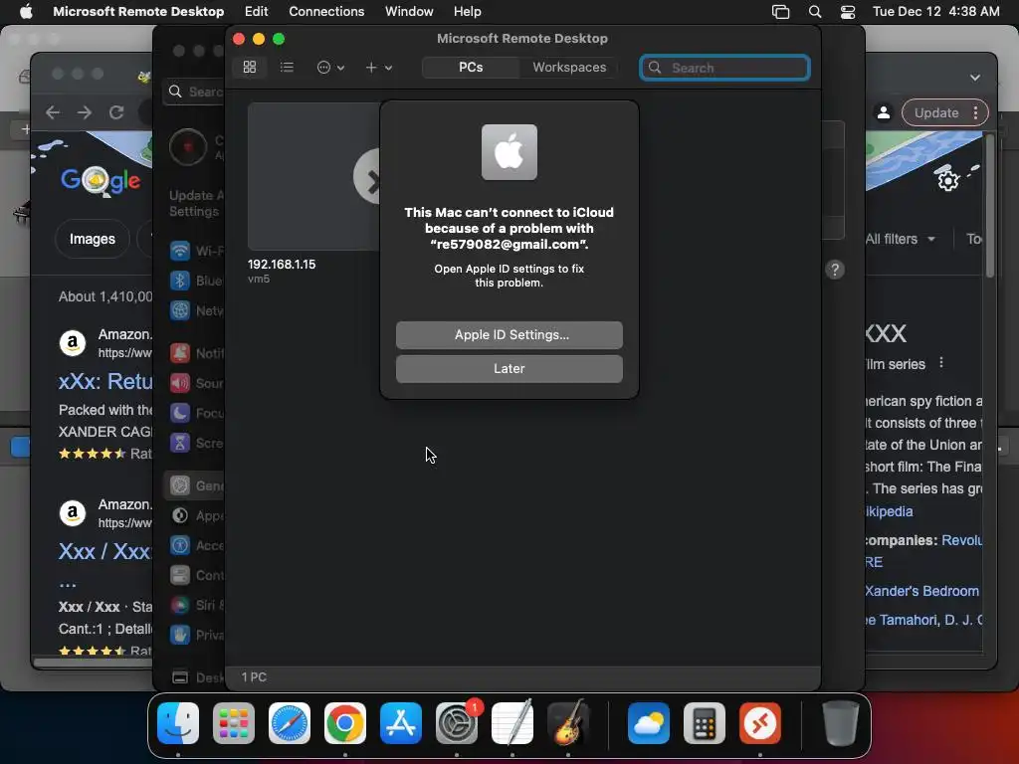Click the three-dot options beside Film series
The height and width of the screenshot is (764, 1019).
coord(941,363)
